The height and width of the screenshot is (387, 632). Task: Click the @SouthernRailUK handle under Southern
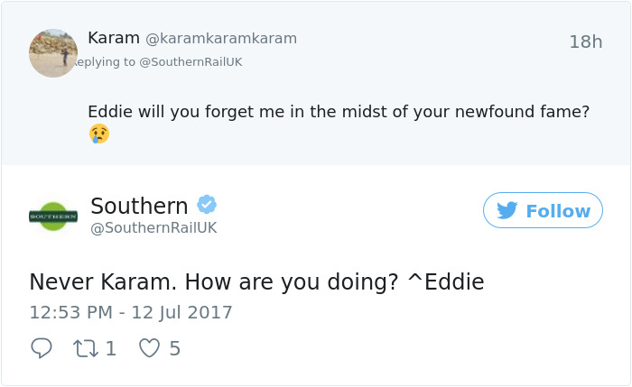153,228
